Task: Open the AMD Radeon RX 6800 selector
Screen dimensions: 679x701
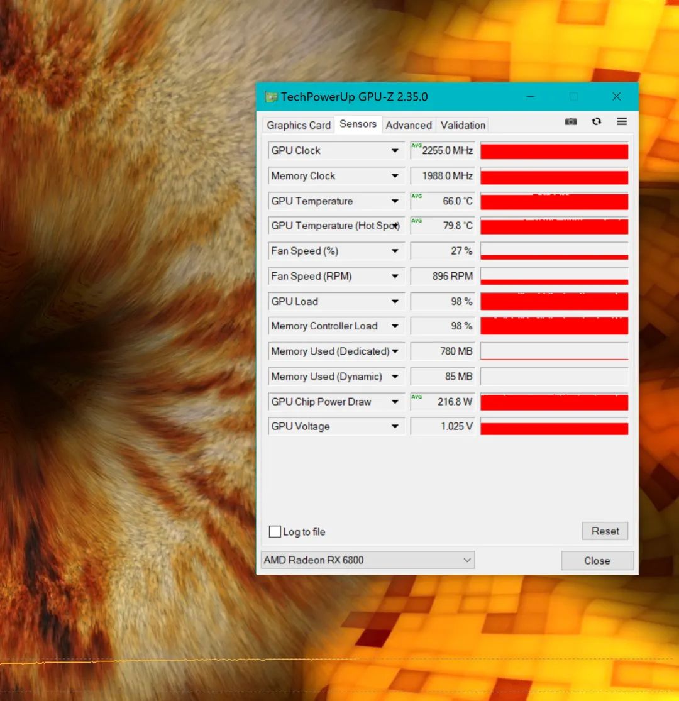Action: pos(367,560)
